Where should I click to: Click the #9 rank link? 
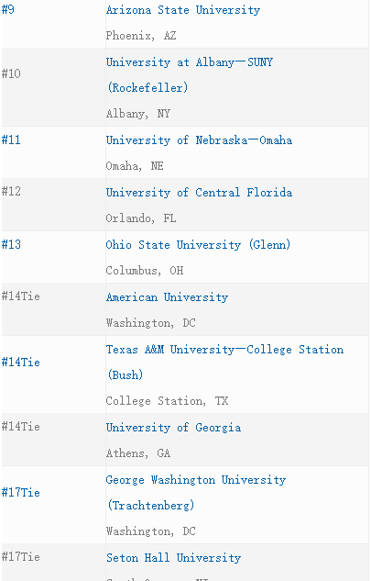pos(8,9)
